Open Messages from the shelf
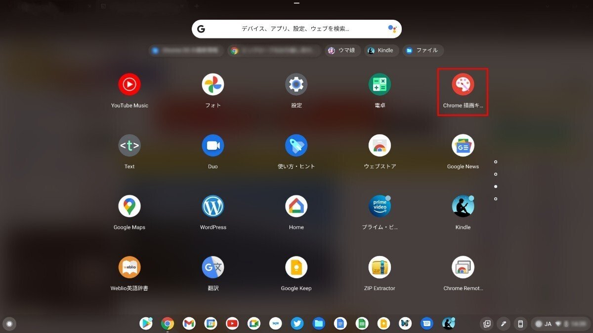Image resolution: width=593 pixels, height=333 pixels. 426,324
